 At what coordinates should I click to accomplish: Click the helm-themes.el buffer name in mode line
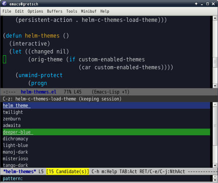pyautogui.click(x=39, y=92)
